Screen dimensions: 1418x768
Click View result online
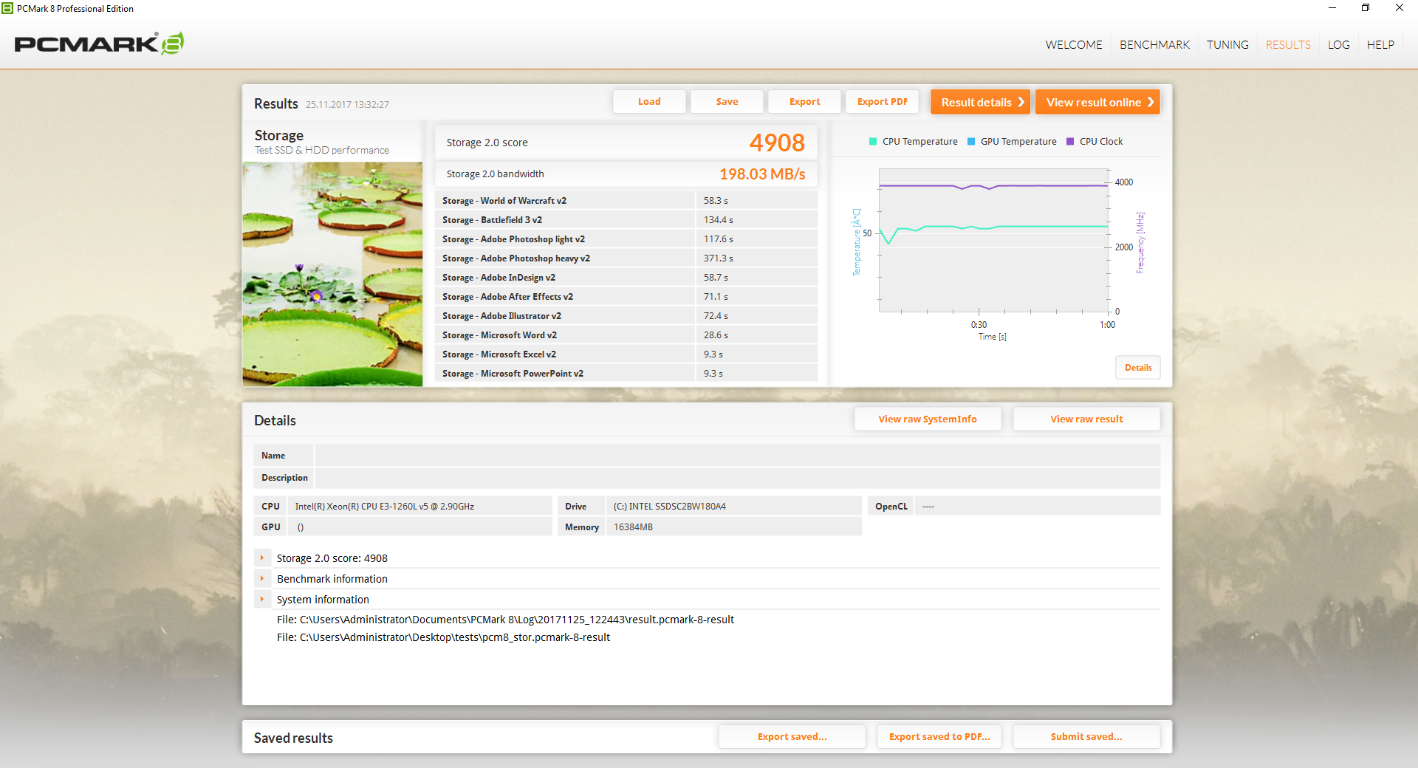1097,102
